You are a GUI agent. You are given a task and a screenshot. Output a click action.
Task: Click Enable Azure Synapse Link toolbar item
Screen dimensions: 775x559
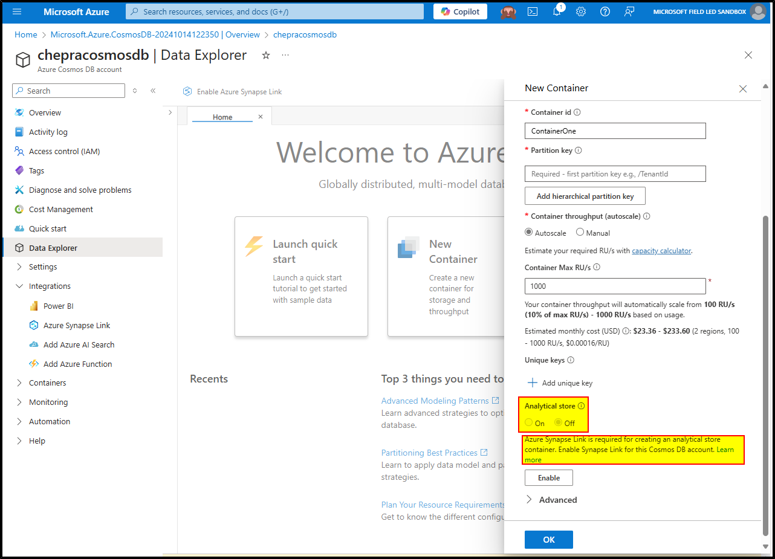233,91
